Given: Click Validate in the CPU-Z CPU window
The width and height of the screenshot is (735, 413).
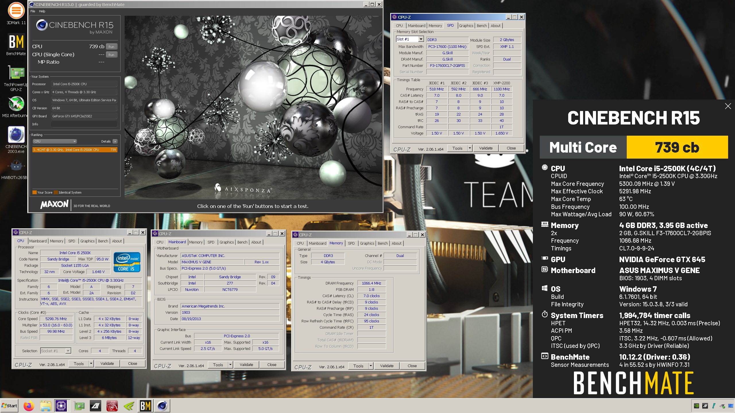Looking at the screenshot, I should [107, 364].
